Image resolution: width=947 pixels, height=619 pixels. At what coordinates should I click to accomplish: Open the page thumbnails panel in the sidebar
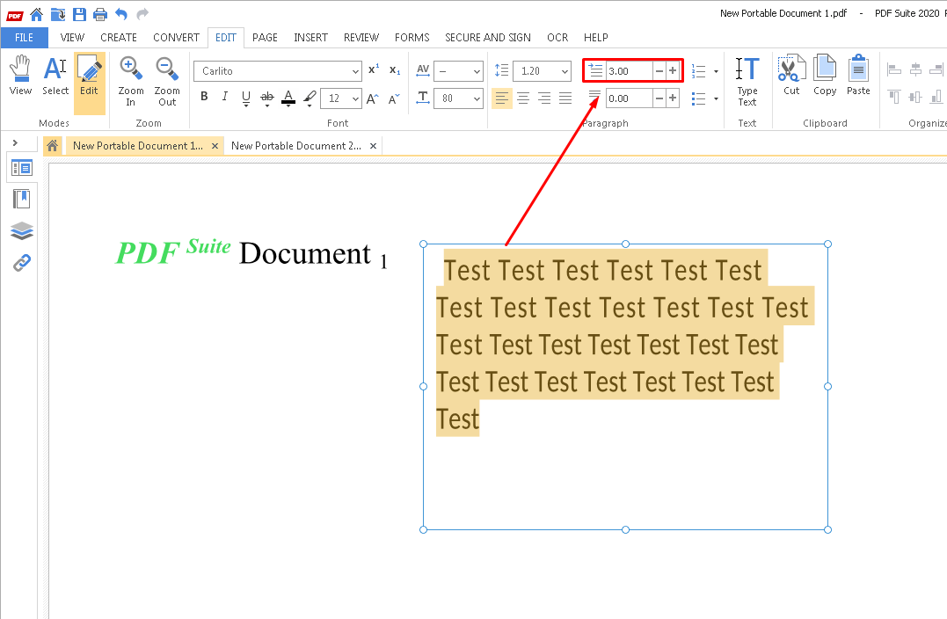22,168
